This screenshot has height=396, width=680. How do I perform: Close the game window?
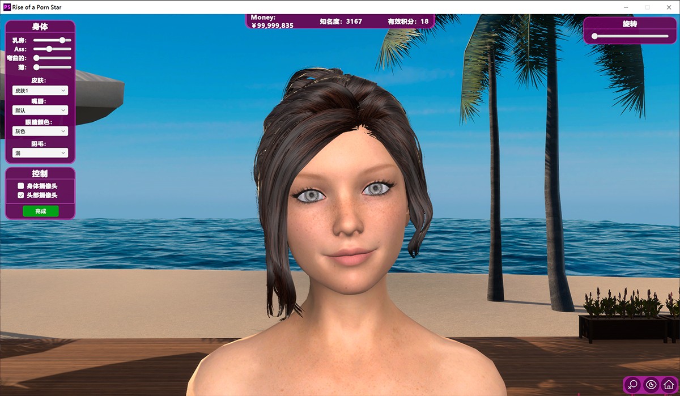pyautogui.click(x=669, y=7)
